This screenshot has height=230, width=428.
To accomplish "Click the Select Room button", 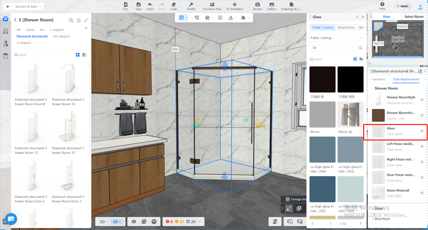I will coord(414,17).
